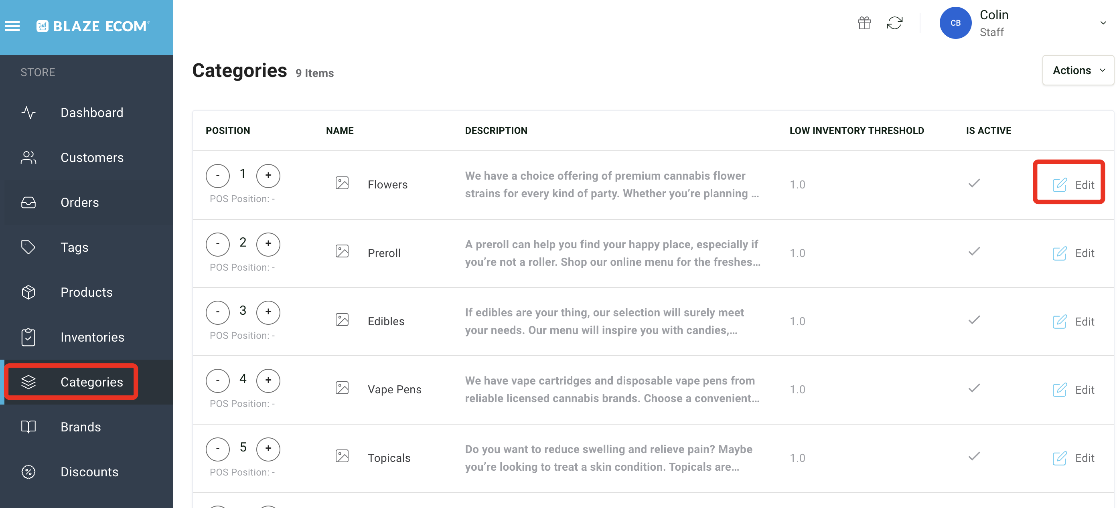This screenshot has height=508, width=1119.
Task: Toggle the Edibles active checkmark
Action: click(x=974, y=320)
